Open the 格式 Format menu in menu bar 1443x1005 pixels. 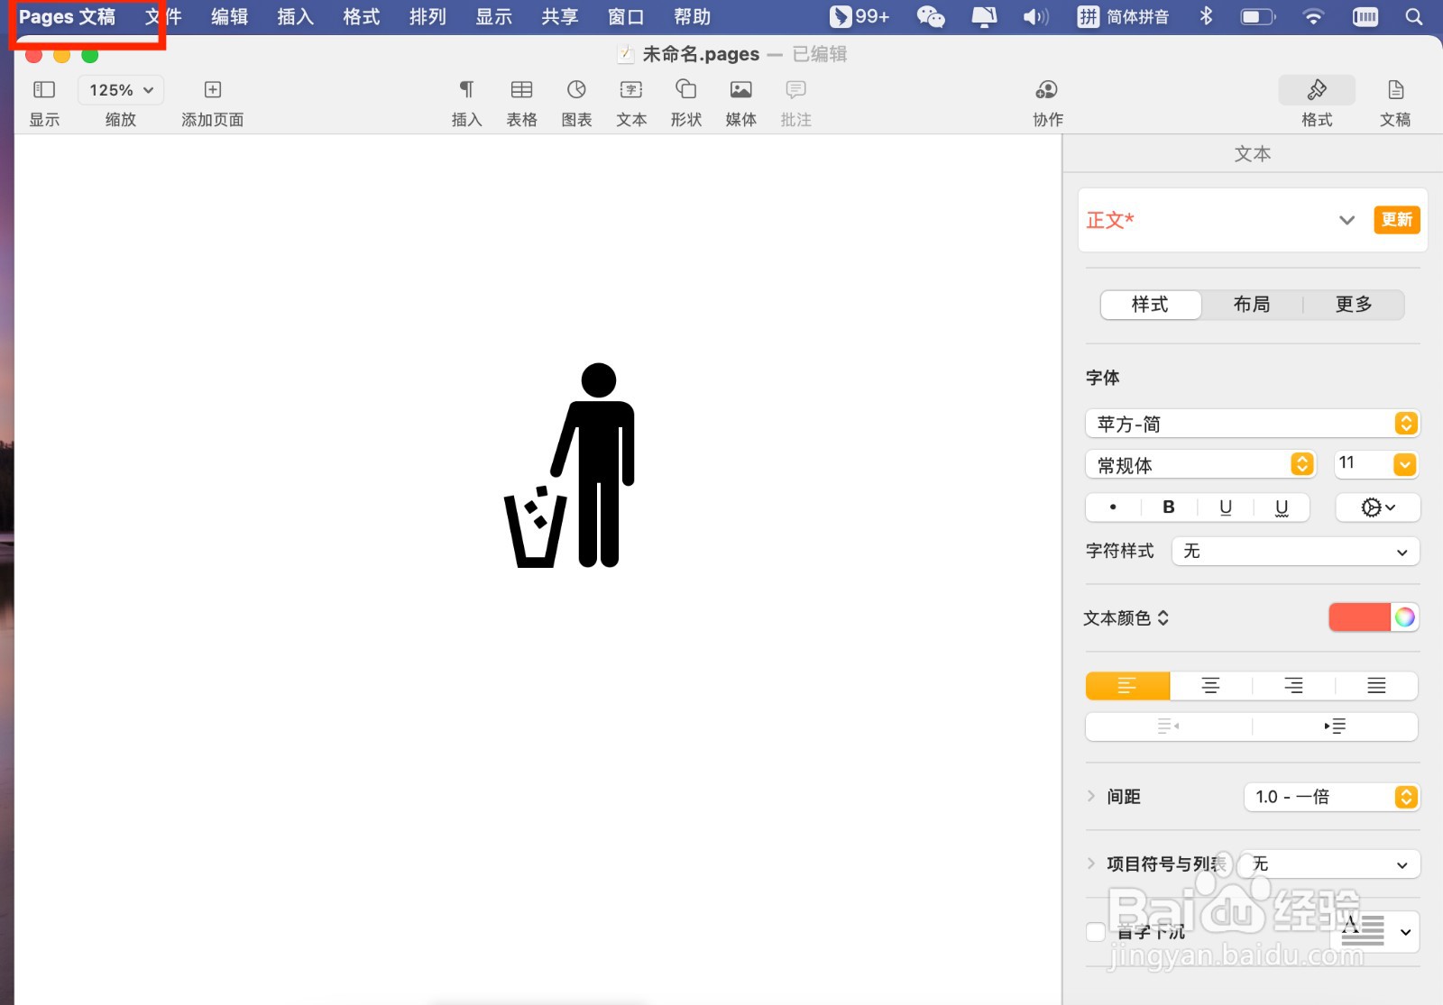[x=362, y=16]
